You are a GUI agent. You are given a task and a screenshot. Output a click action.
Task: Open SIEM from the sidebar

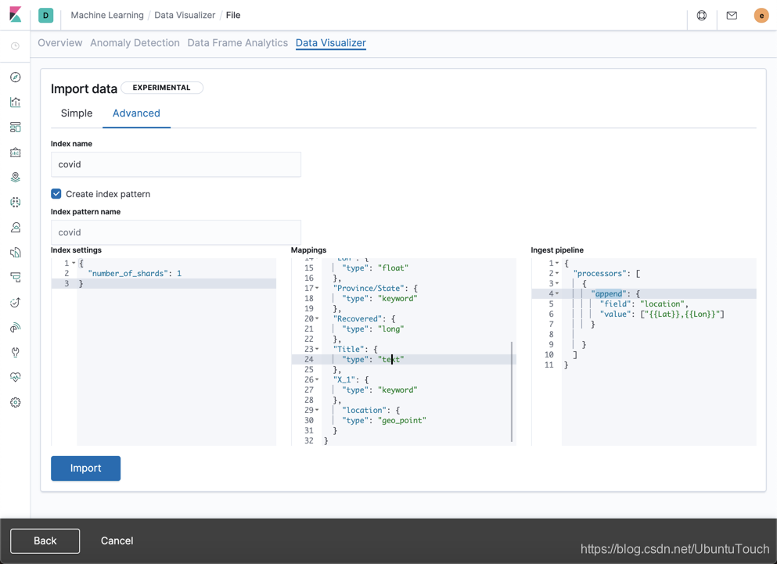[16, 328]
